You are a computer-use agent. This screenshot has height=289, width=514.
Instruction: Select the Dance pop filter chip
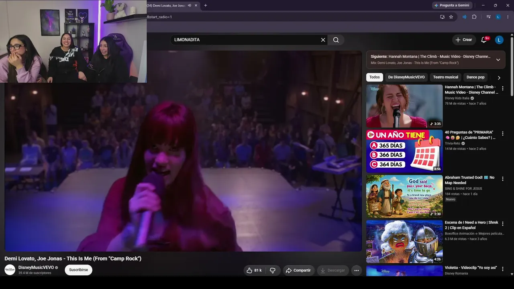(x=475, y=77)
